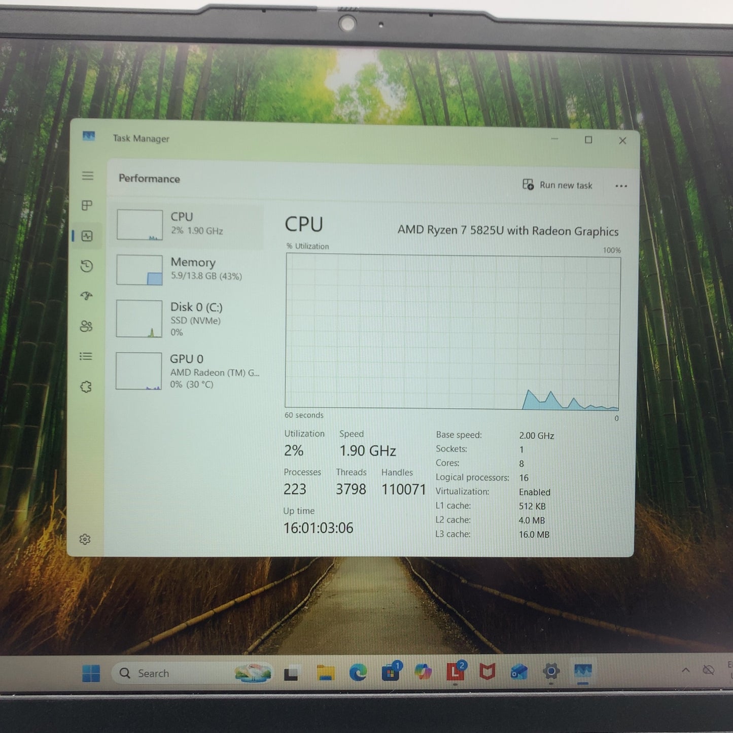Viewport: 733px width, 733px height.
Task: Click the CPU utilization graph
Action: click(452, 332)
